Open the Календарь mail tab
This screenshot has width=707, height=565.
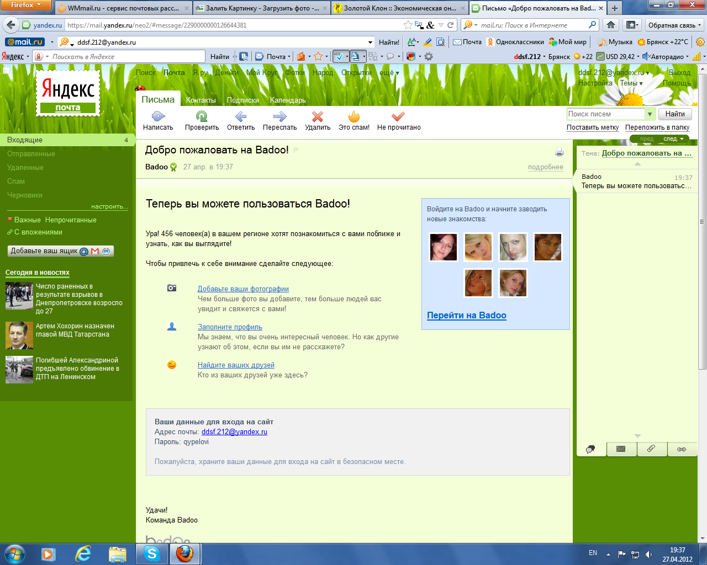click(x=288, y=100)
